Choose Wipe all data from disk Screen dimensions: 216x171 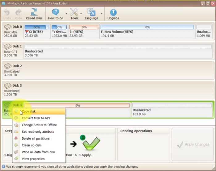point(39,152)
